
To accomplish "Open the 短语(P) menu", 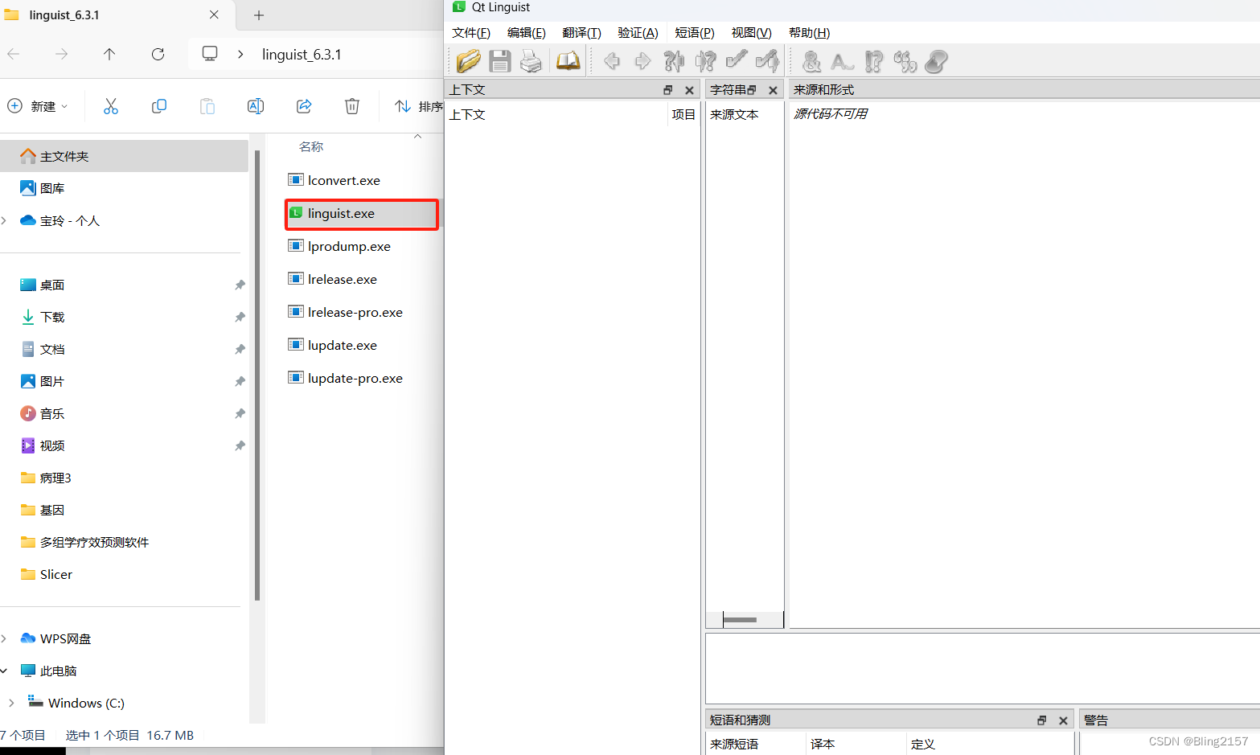I will coord(695,33).
